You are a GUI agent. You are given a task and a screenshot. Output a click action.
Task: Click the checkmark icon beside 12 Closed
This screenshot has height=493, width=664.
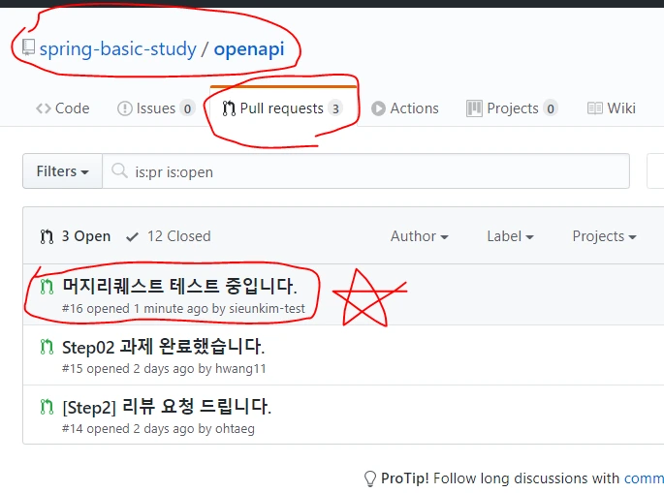pyautogui.click(x=132, y=237)
